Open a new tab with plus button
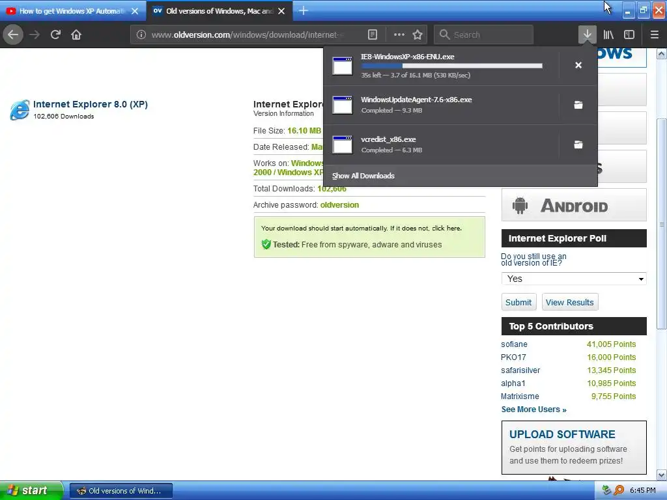Image resolution: width=667 pixels, height=500 pixels. coord(304,10)
